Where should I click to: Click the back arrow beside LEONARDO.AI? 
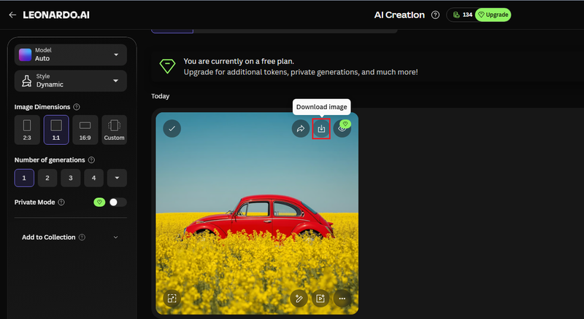click(x=12, y=15)
